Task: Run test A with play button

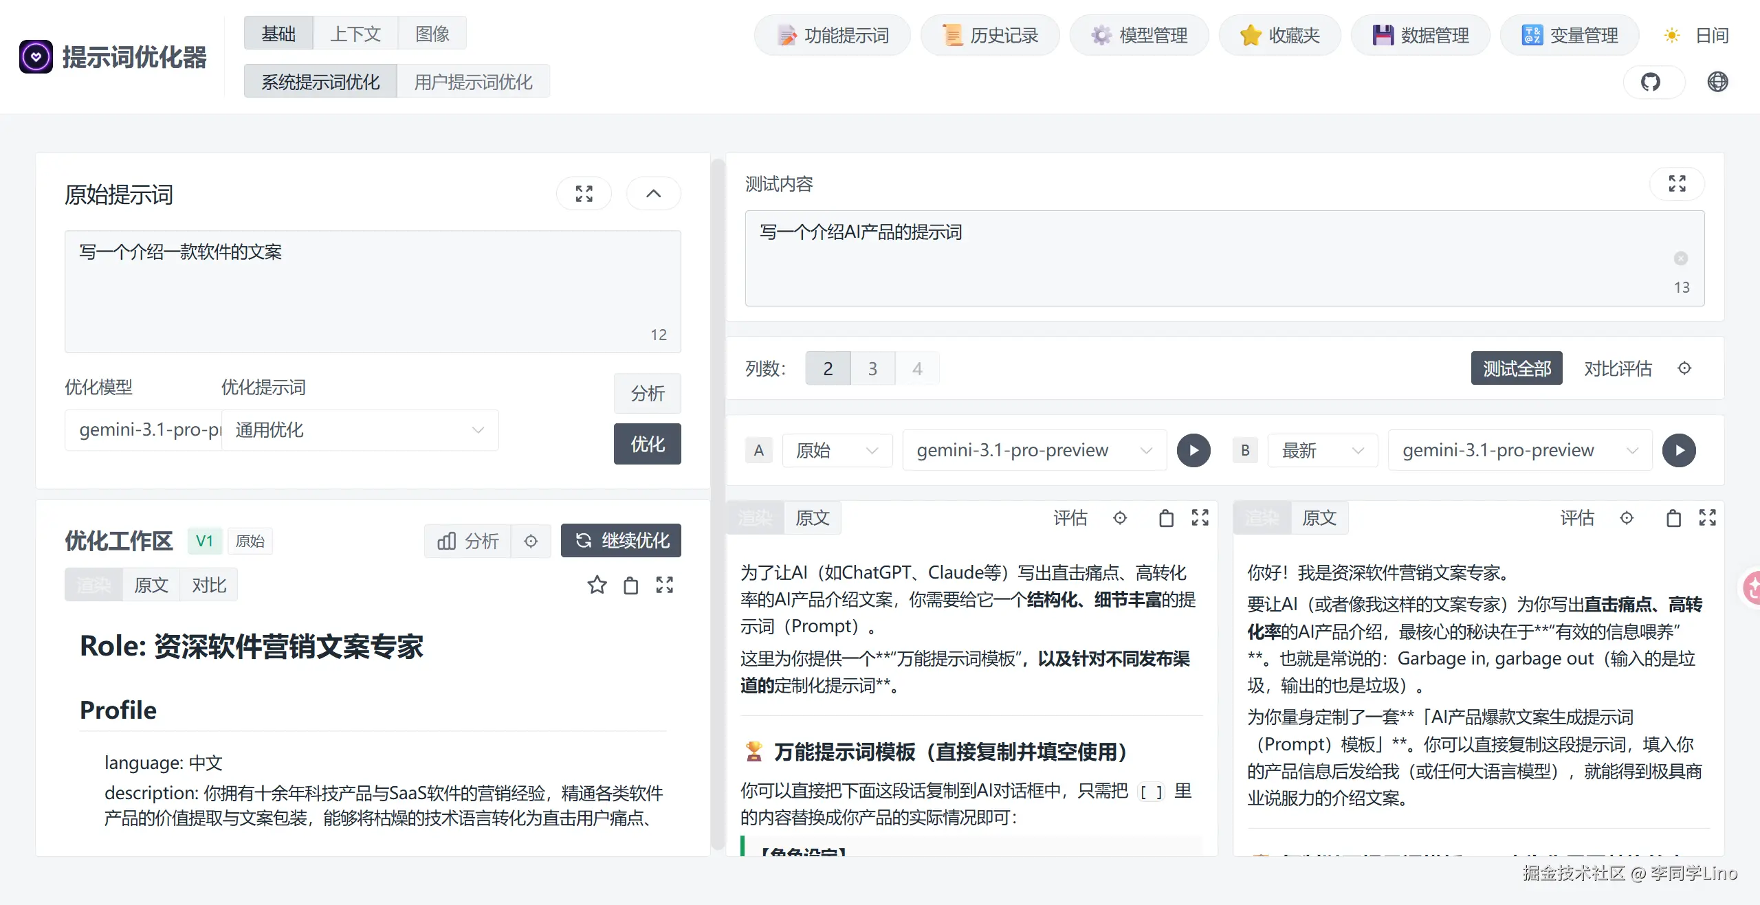Action: [x=1193, y=451]
